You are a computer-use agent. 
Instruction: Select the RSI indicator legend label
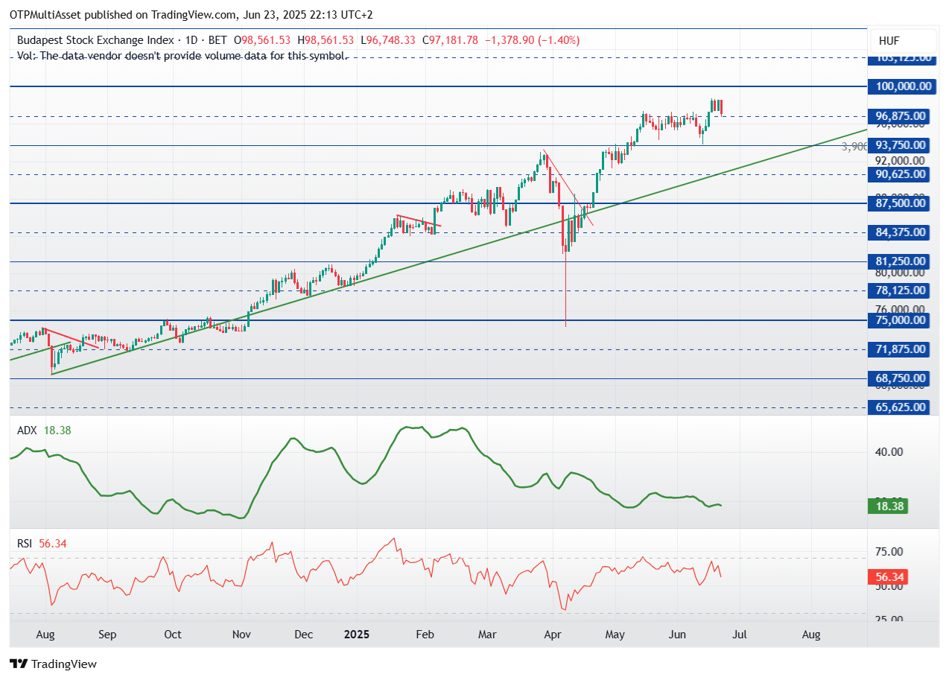(x=26, y=544)
